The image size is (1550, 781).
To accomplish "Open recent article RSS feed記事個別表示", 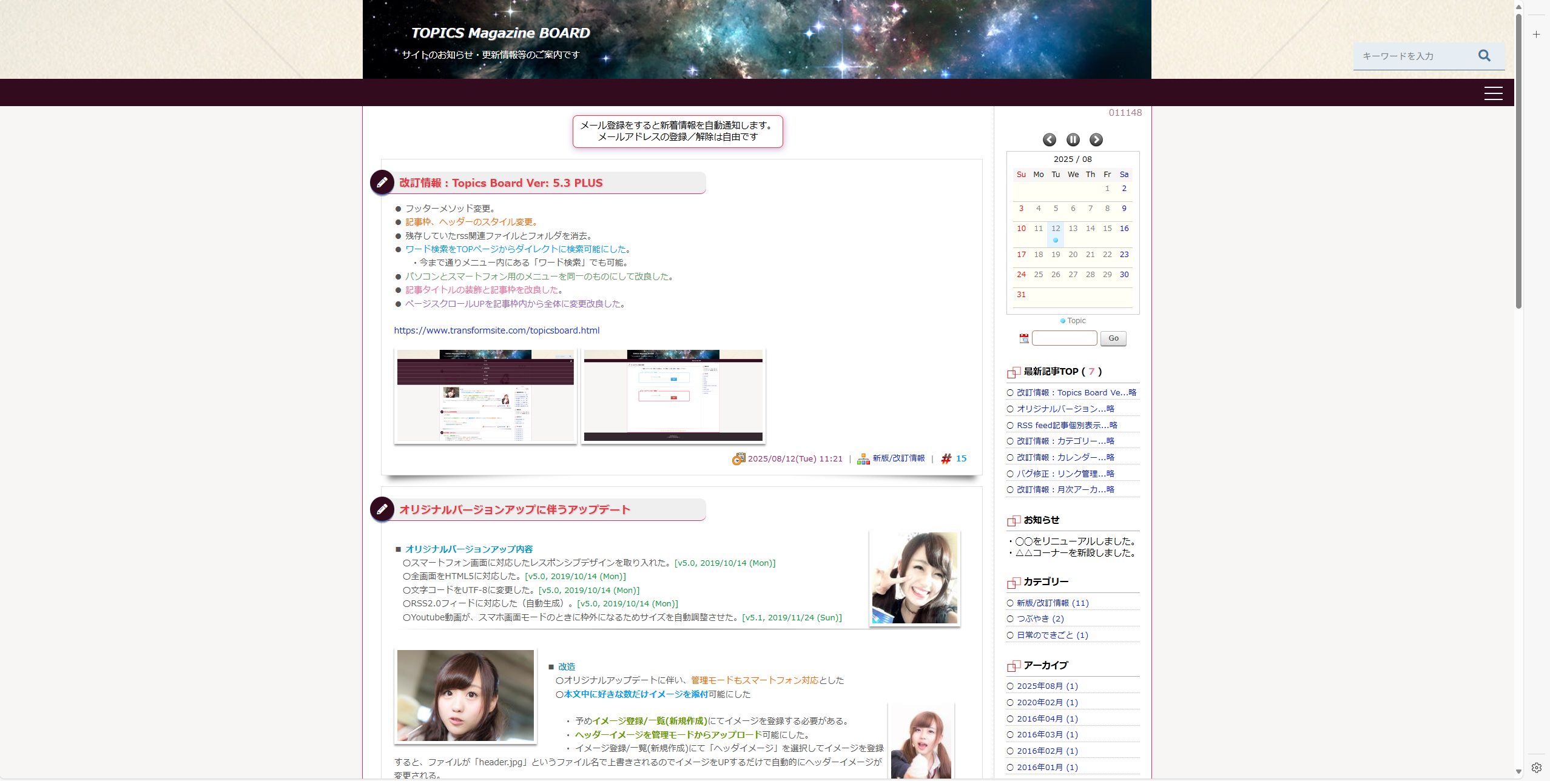I will coord(1066,425).
